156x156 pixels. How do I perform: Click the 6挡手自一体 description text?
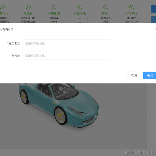(28, 18)
